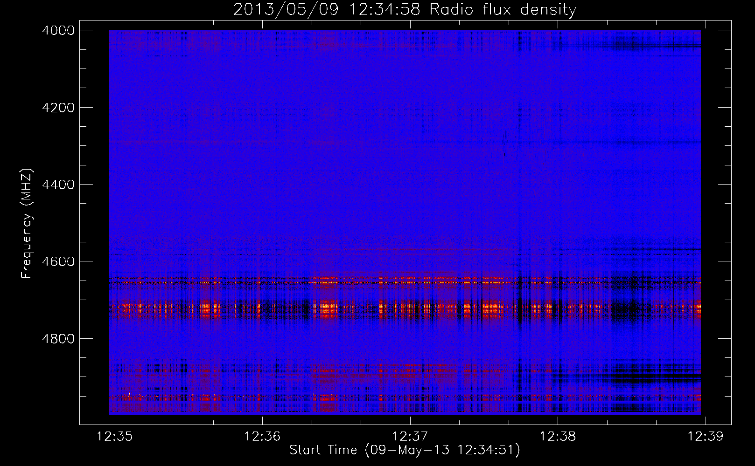This screenshot has height=466, width=755.
Task: Select the 4200 frequency tick label
Action: pos(58,108)
